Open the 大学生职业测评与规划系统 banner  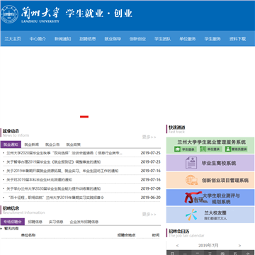210,198
